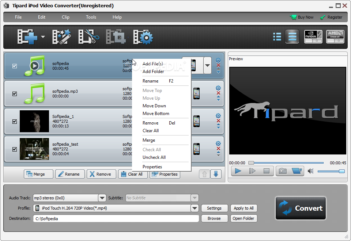This screenshot has width=351, height=241.
Task: Switch to list view mode icon
Action: click(277, 37)
